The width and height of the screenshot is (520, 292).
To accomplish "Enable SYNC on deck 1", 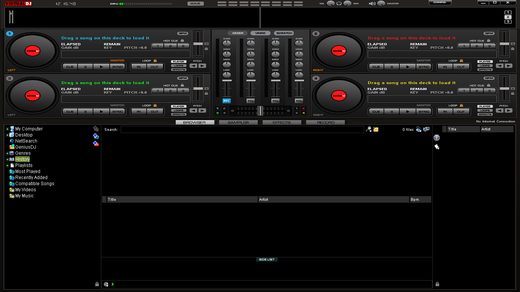I will click(117, 67).
